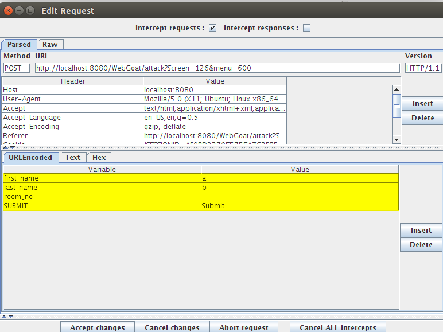Click the headers scrollbar thumb

[397, 106]
